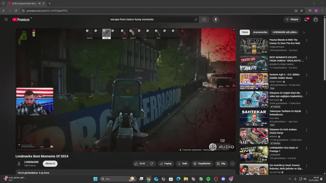Open the LVNDMARK channel avatar
The height and width of the screenshot is (183, 326).
point(19,164)
